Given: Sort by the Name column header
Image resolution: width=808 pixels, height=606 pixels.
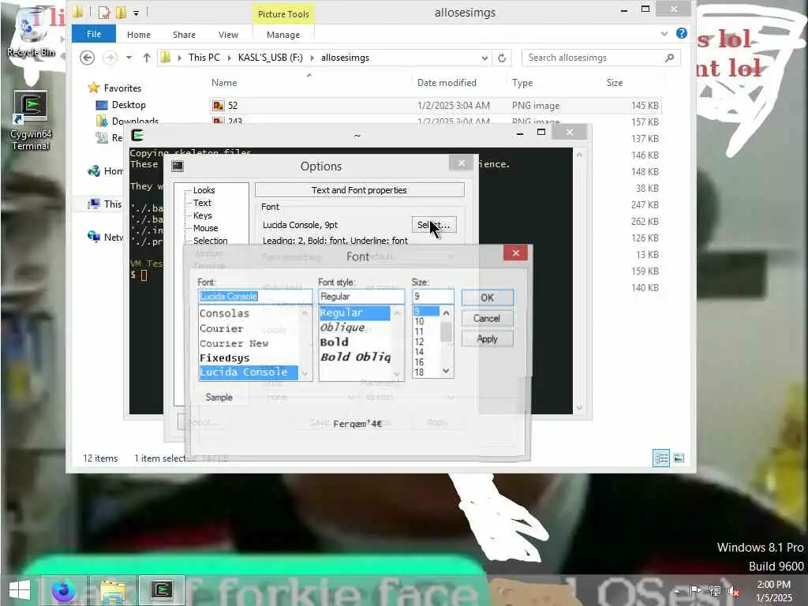Looking at the screenshot, I should click(224, 82).
